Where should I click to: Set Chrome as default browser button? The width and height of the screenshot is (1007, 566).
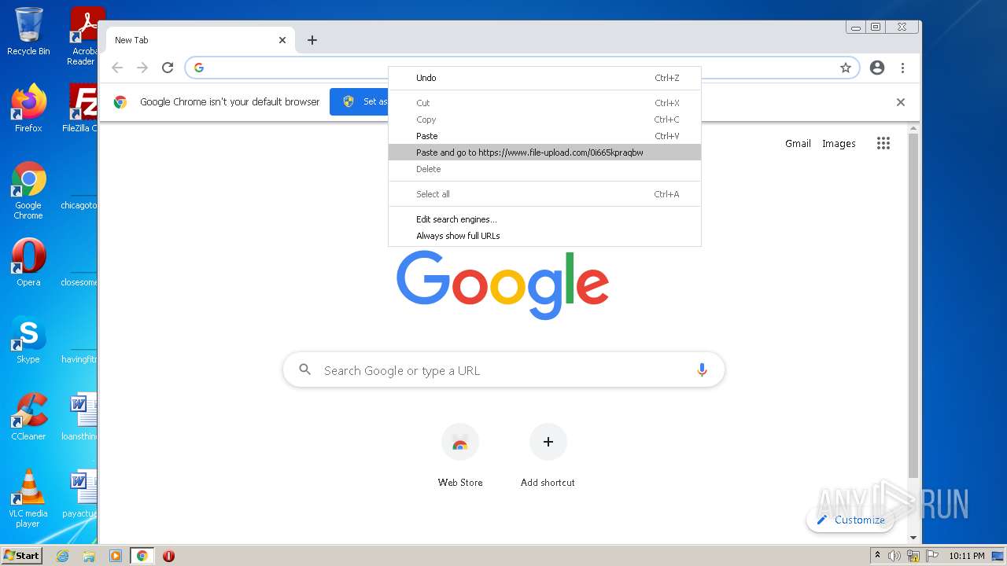(359, 101)
